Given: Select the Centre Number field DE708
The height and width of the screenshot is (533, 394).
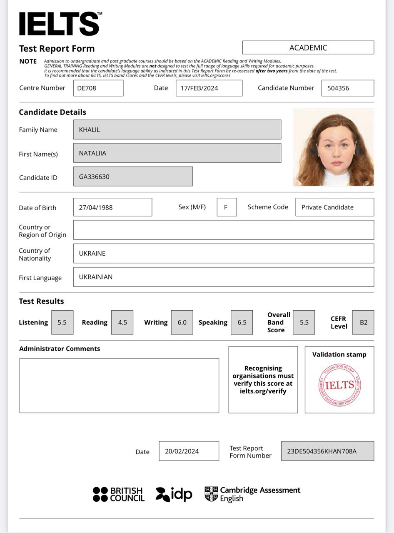Looking at the screenshot, I should click(x=98, y=88).
